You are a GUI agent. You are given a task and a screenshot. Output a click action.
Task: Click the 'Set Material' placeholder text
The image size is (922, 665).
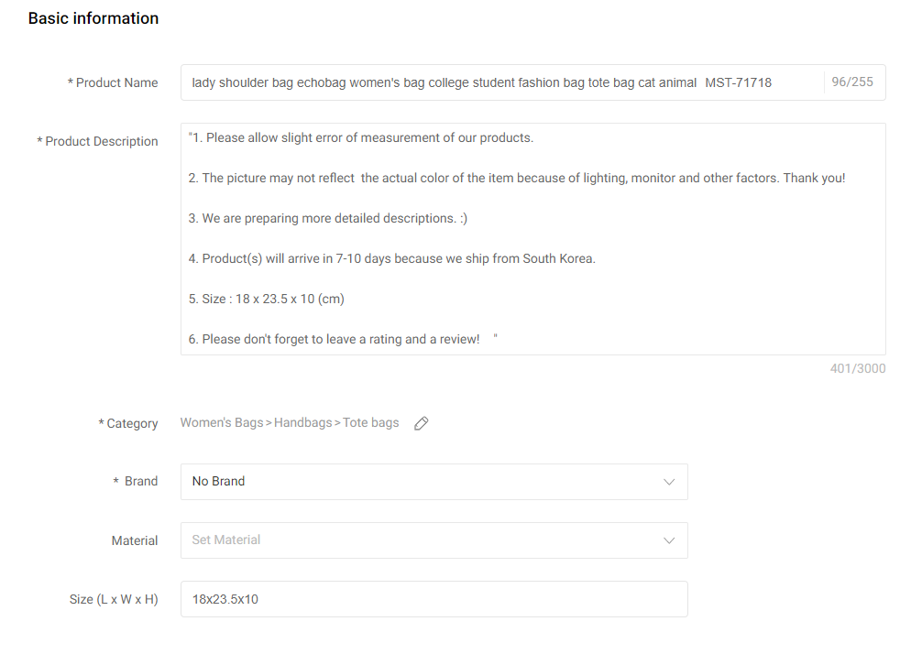[x=226, y=540]
